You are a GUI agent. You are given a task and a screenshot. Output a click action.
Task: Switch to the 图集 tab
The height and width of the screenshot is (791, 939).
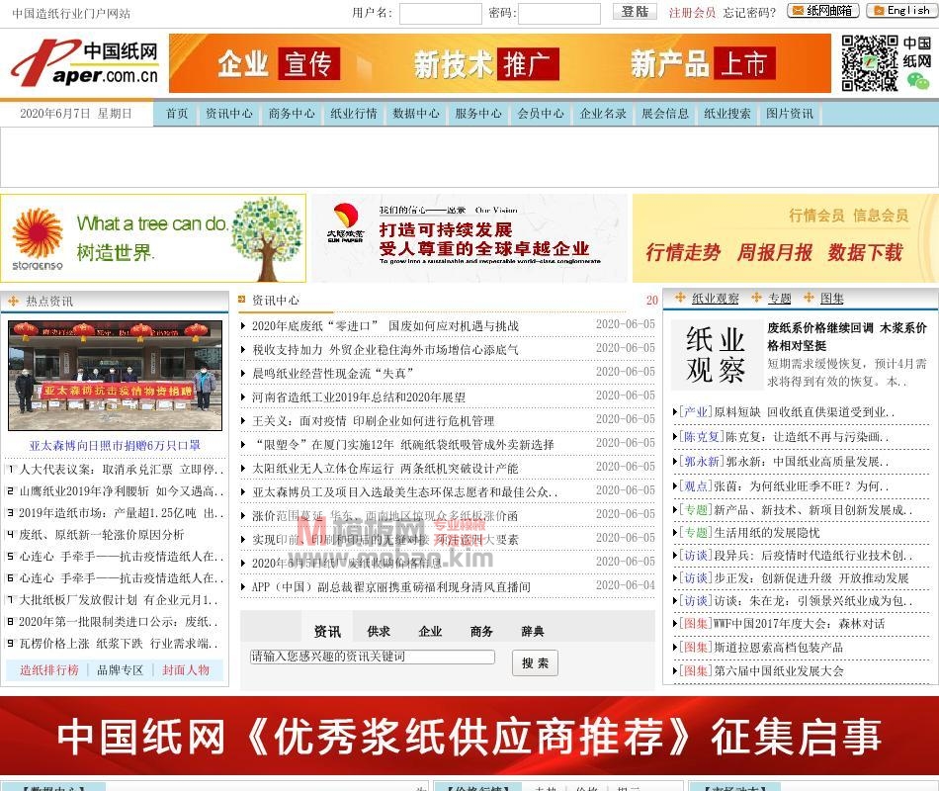tap(832, 299)
